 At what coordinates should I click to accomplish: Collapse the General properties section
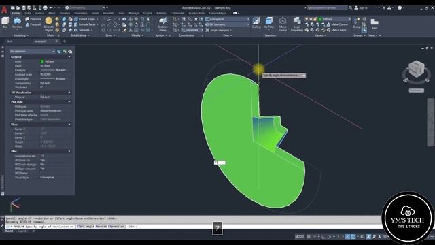pyautogui.click(x=69, y=57)
